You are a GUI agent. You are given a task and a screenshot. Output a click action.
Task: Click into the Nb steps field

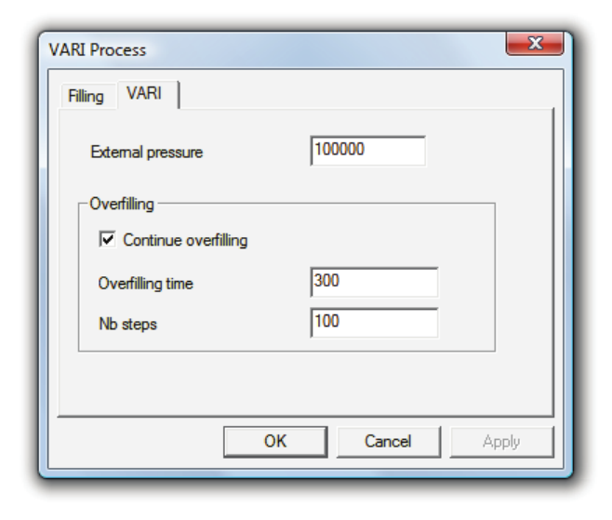click(x=374, y=323)
